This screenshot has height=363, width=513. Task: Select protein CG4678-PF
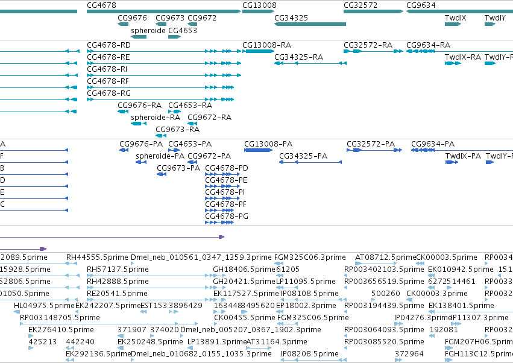[219, 210]
